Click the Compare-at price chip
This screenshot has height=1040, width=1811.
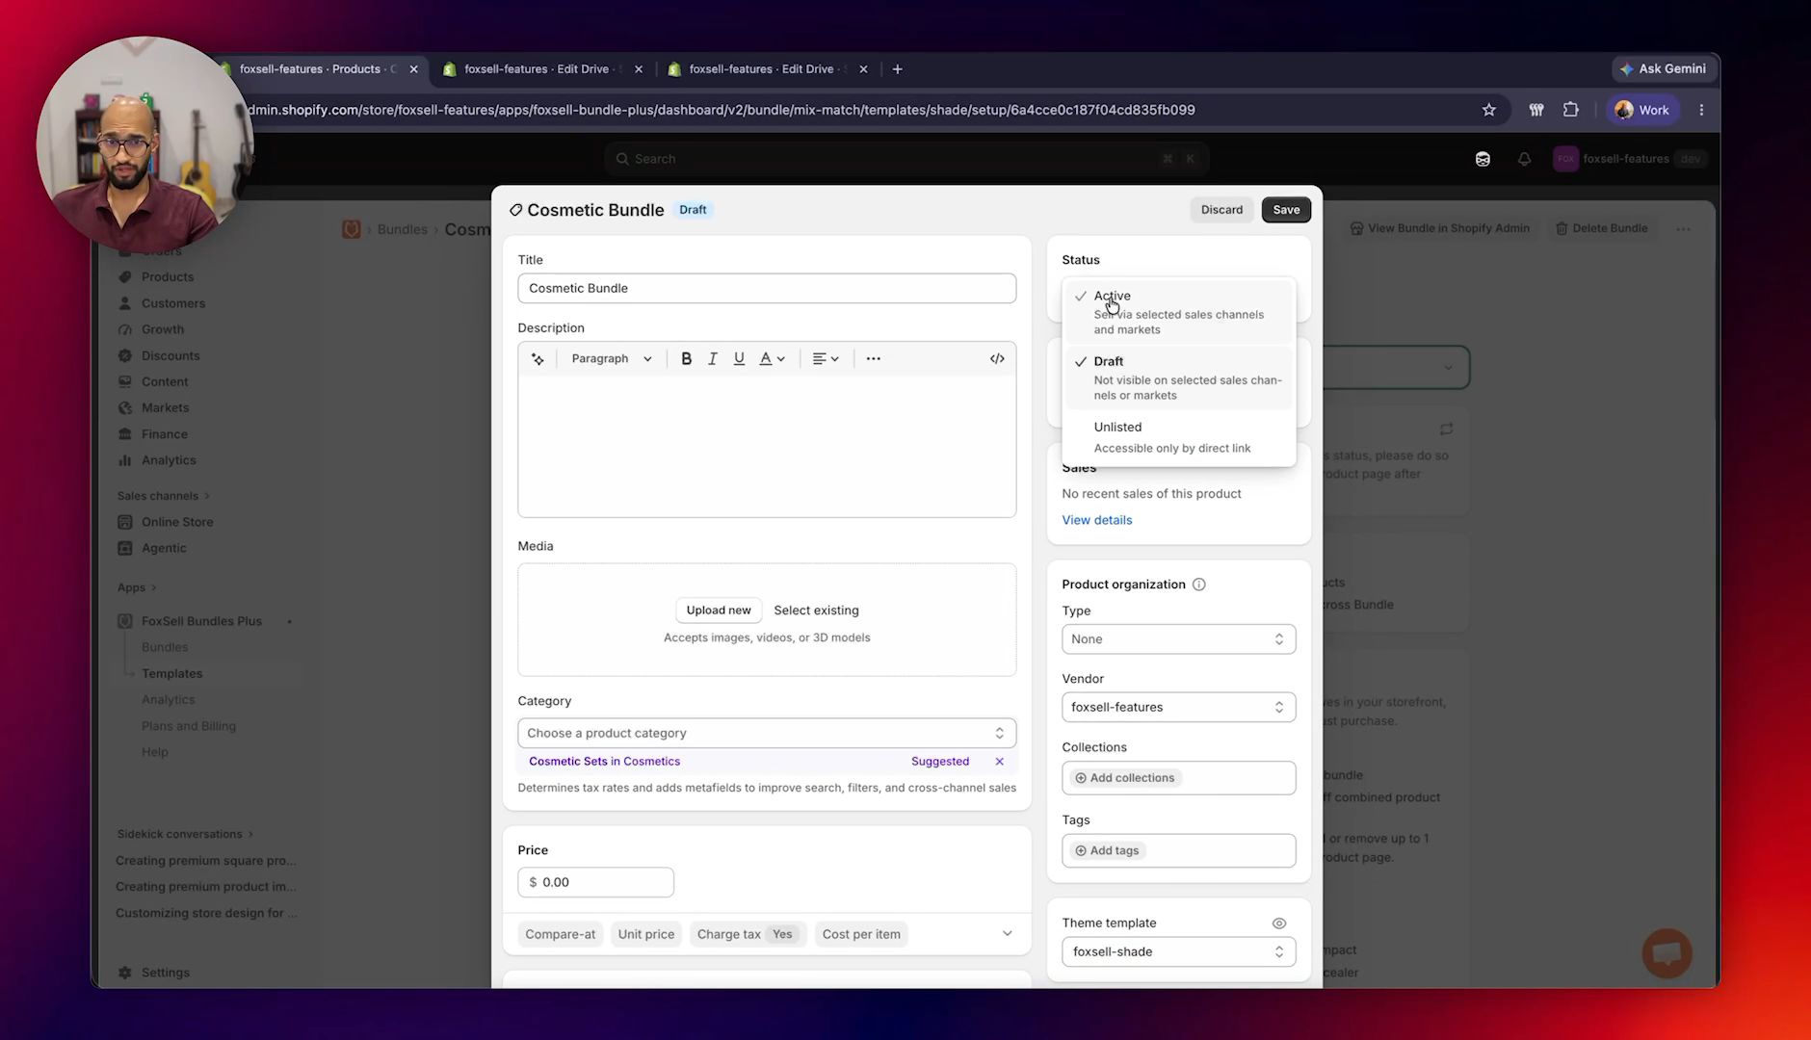561,934
